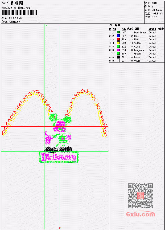Image resolution: width=165 pixels, height=230 pixels.
Task: Choose the Yellow thread color swatch
Action: 118,43
